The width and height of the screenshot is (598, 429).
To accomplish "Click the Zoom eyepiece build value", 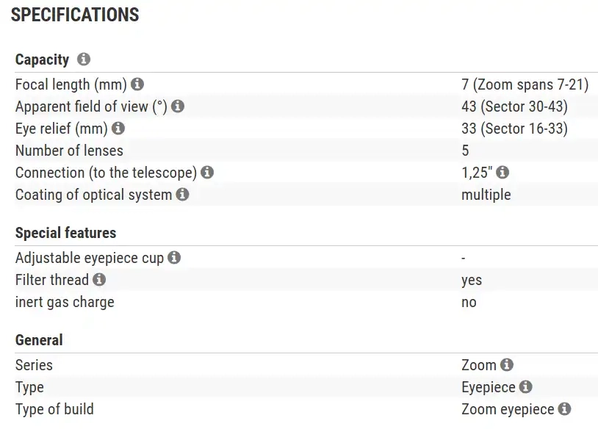I will click(508, 409).
